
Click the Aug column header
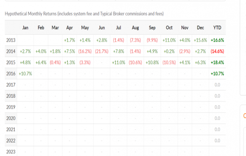click(x=135, y=27)
